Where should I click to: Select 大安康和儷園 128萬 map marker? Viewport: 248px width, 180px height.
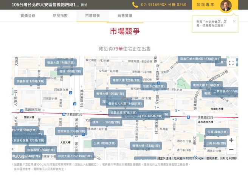[29, 140]
